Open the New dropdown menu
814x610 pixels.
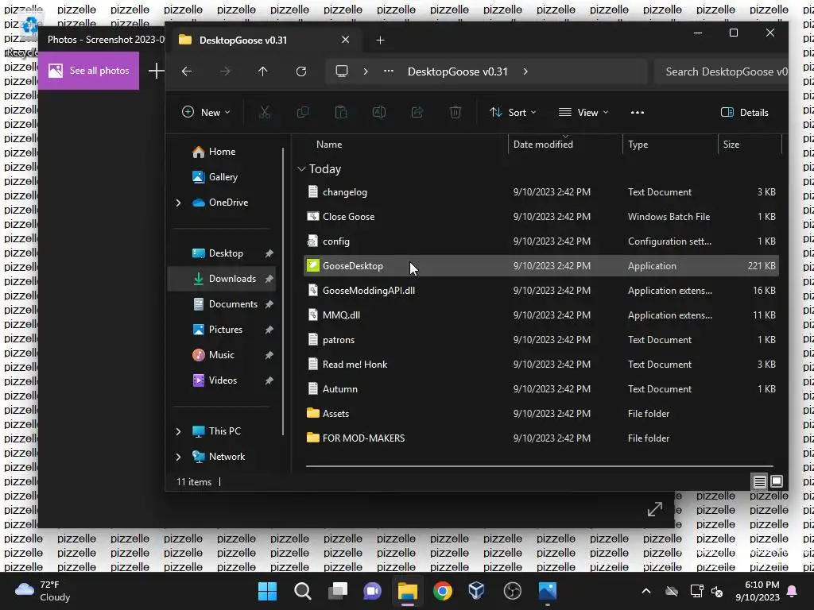click(x=206, y=112)
